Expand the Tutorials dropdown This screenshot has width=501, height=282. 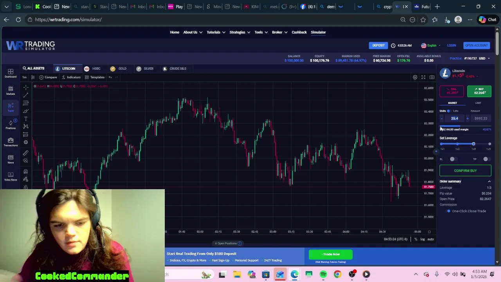click(216, 32)
